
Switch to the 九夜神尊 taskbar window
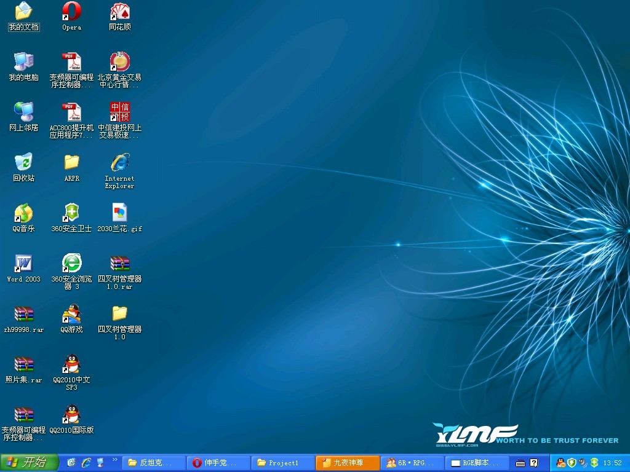348,463
